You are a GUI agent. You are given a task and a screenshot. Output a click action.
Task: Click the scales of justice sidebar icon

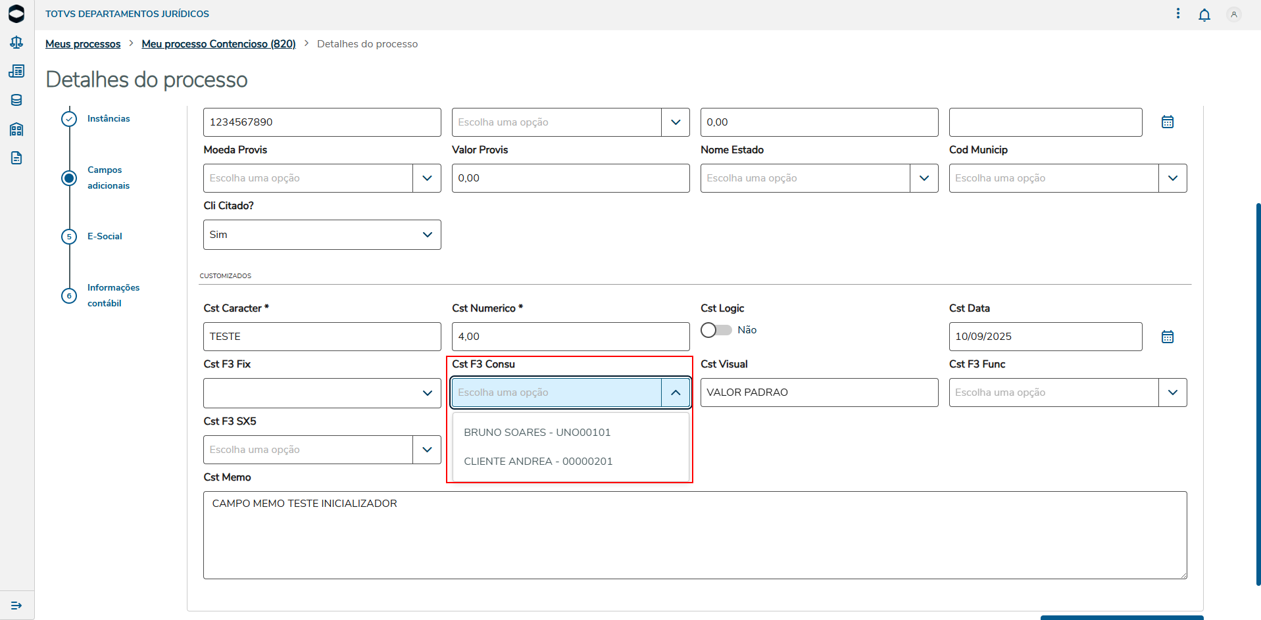click(x=16, y=43)
